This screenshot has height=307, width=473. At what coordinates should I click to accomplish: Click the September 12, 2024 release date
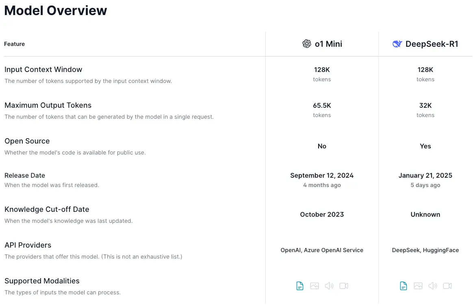[322, 176]
